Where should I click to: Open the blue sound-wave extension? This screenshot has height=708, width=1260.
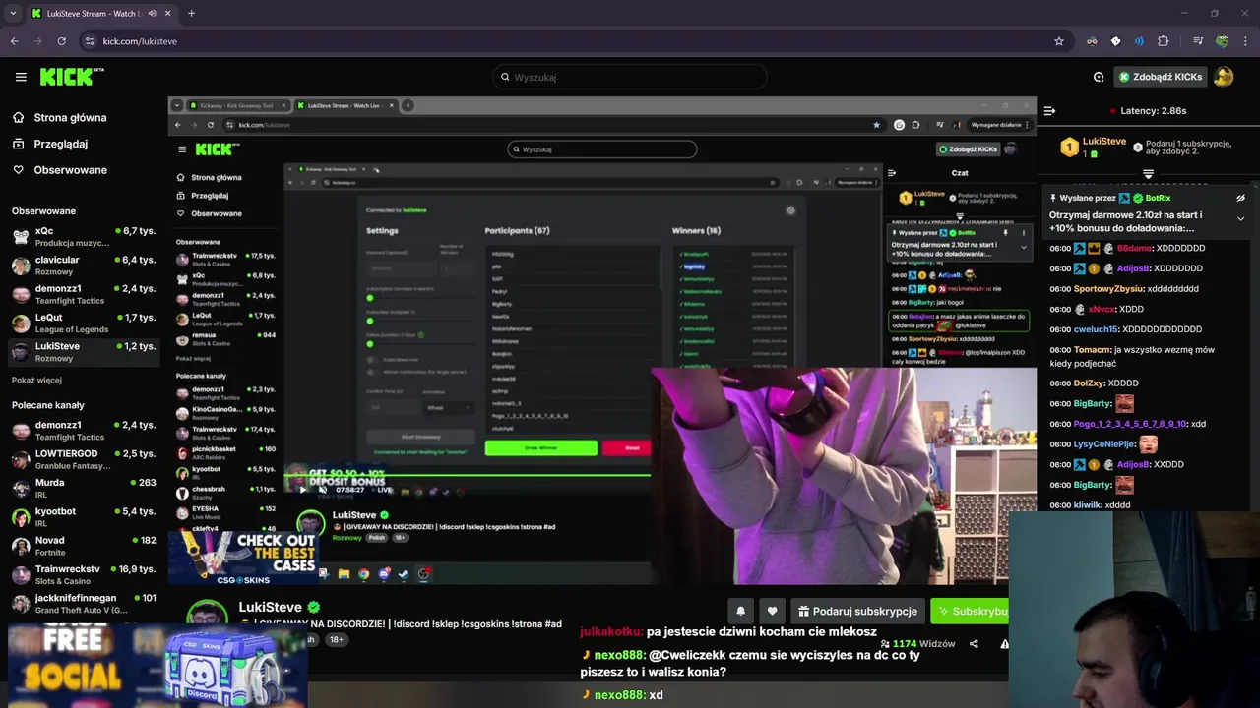tap(1139, 41)
